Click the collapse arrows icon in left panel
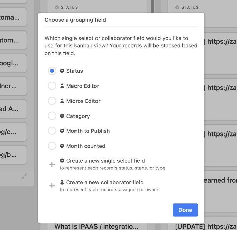The height and width of the screenshot is (230, 237). pyautogui.click(x=24, y=176)
